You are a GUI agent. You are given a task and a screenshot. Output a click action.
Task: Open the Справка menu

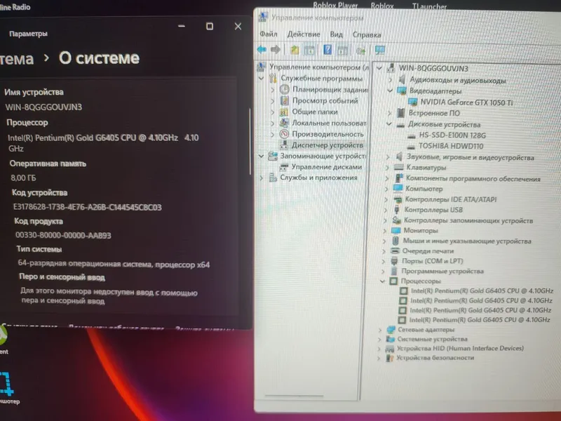pyautogui.click(x=367, y=34)
